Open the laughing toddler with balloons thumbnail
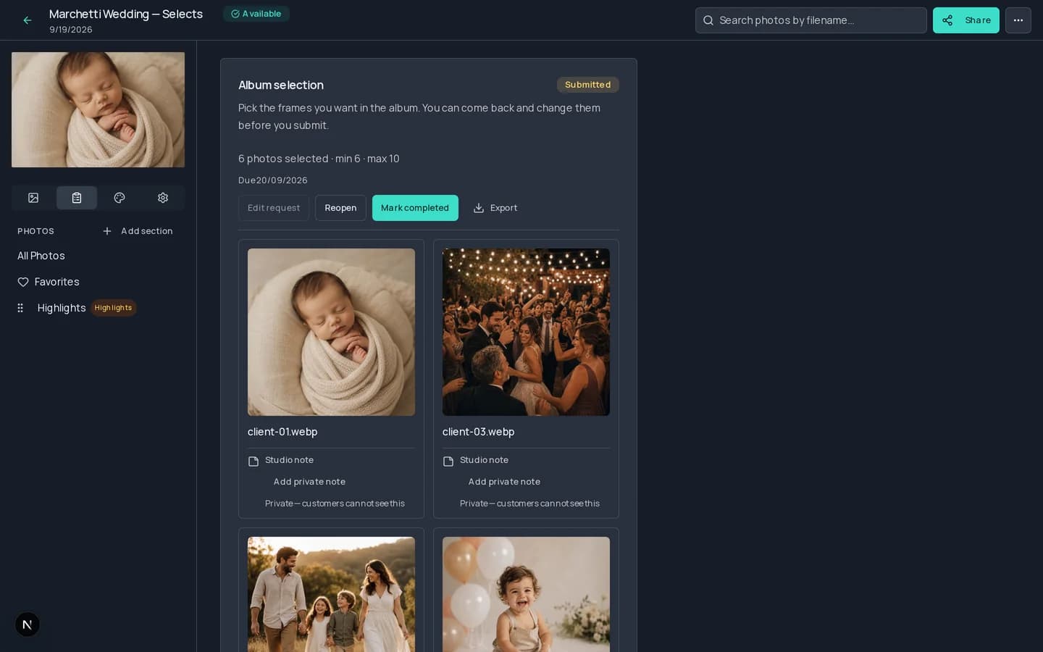Viewport: 1043px width, 652px height. click(526, 594)
